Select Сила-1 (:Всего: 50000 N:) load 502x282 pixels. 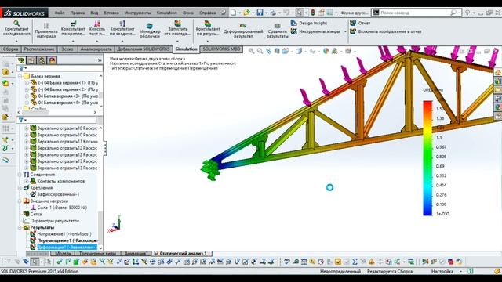pyautogui.click(x=59, y=208)
